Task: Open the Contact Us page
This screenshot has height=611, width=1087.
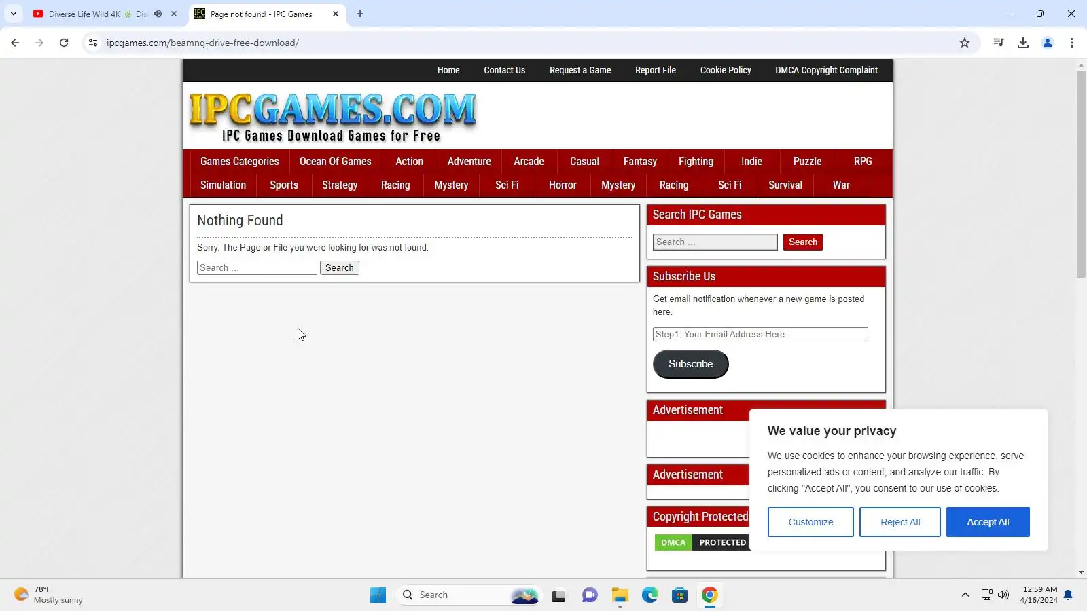Action: (x=505, y=70)
